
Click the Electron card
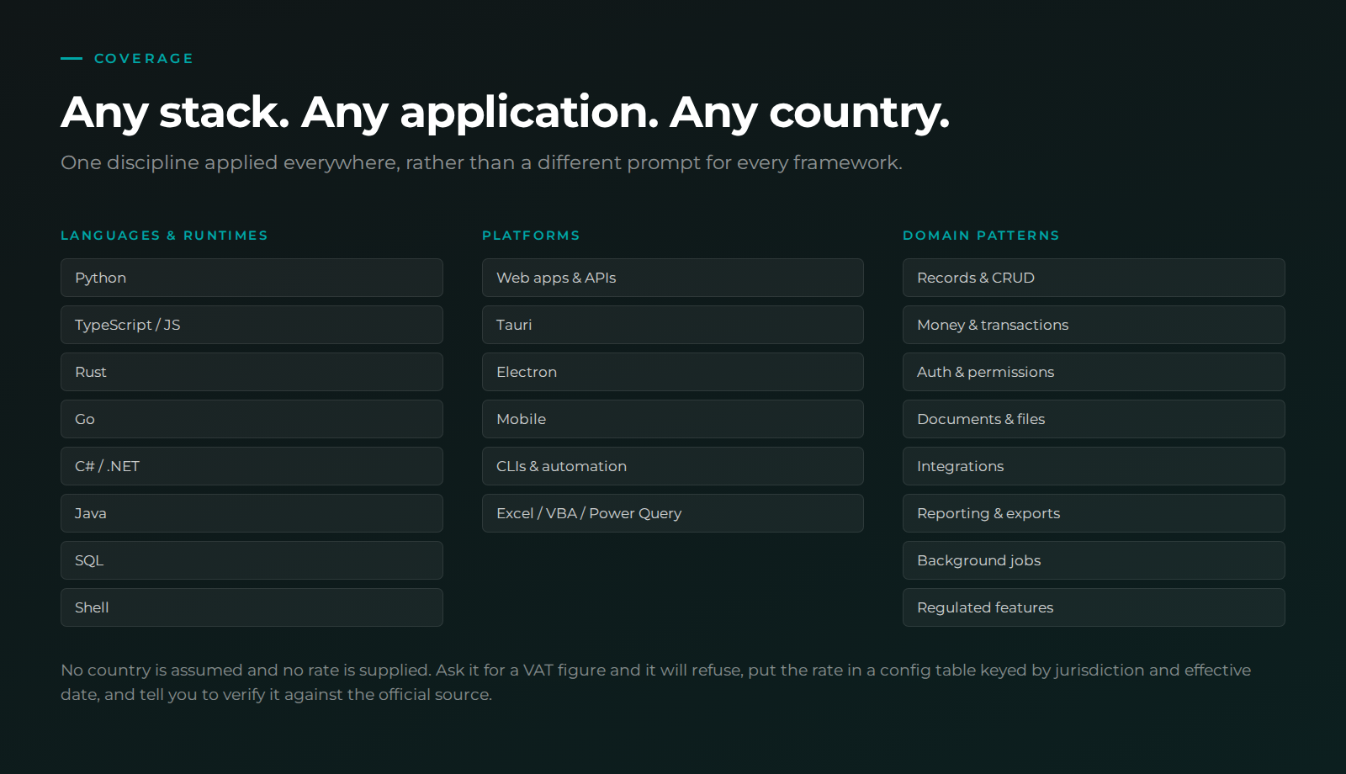[673, 372]
